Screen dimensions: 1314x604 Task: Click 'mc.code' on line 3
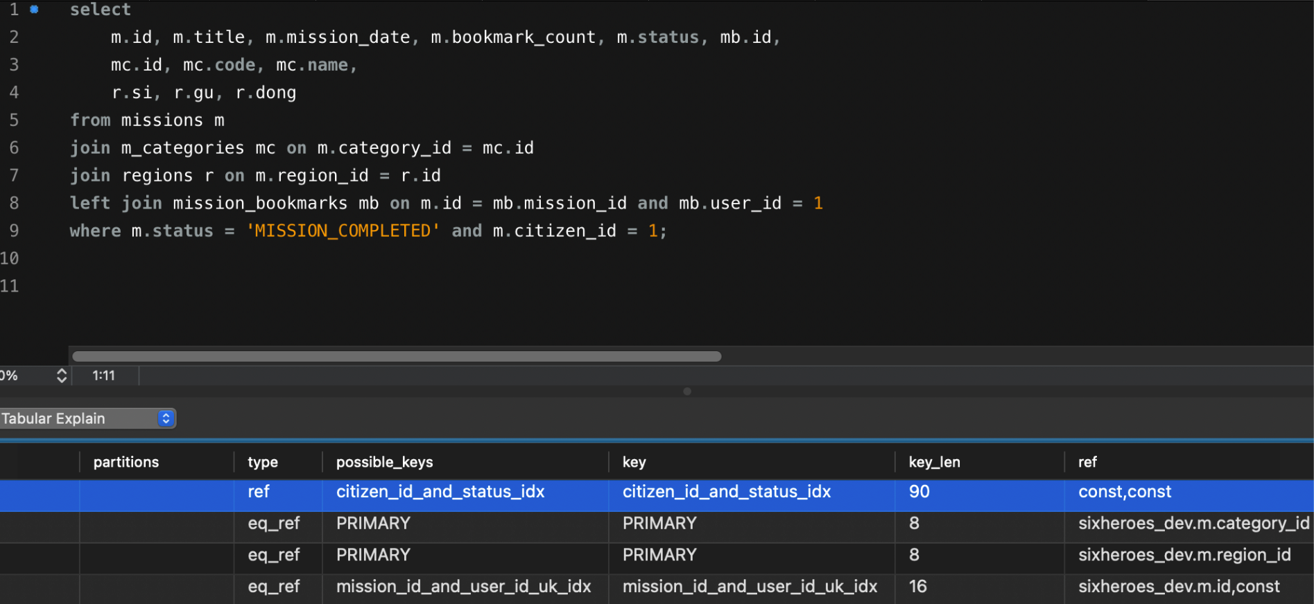pos(219,65)
